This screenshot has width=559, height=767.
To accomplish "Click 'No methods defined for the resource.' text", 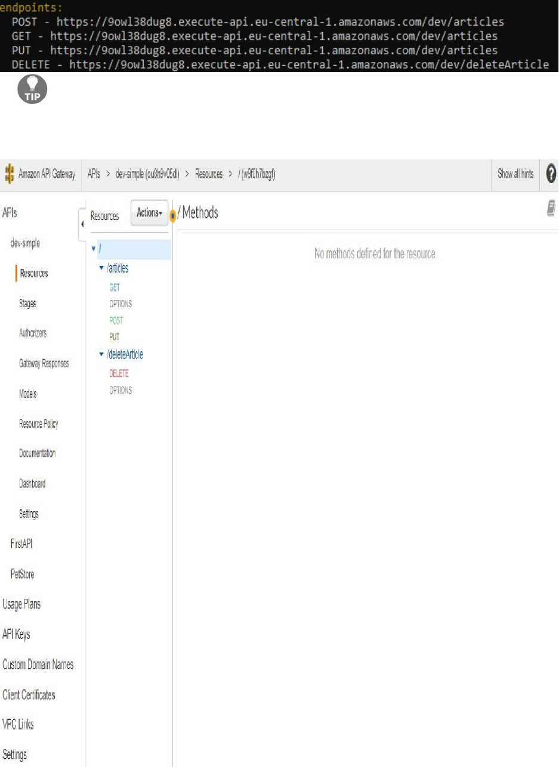I will [376, 254].
